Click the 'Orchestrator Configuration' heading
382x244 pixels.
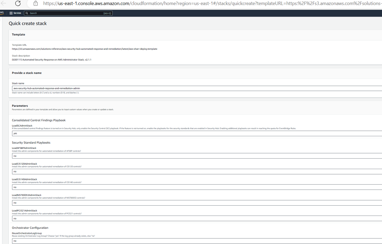[30, 228]
